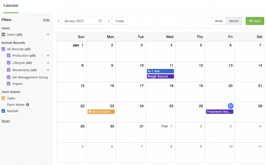Switch to Week view

pos(219,21)
